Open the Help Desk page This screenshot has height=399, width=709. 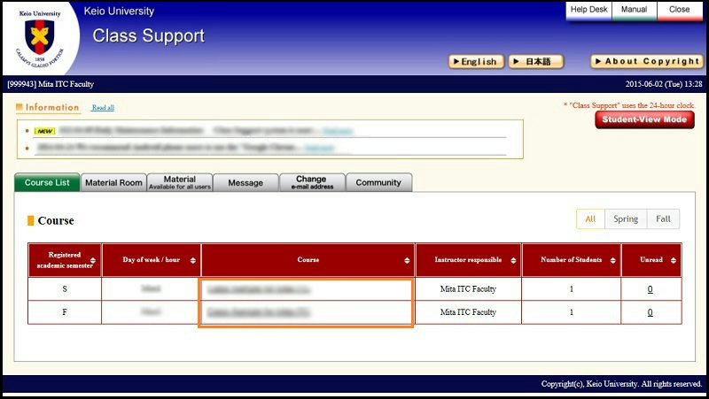point(588,10)
